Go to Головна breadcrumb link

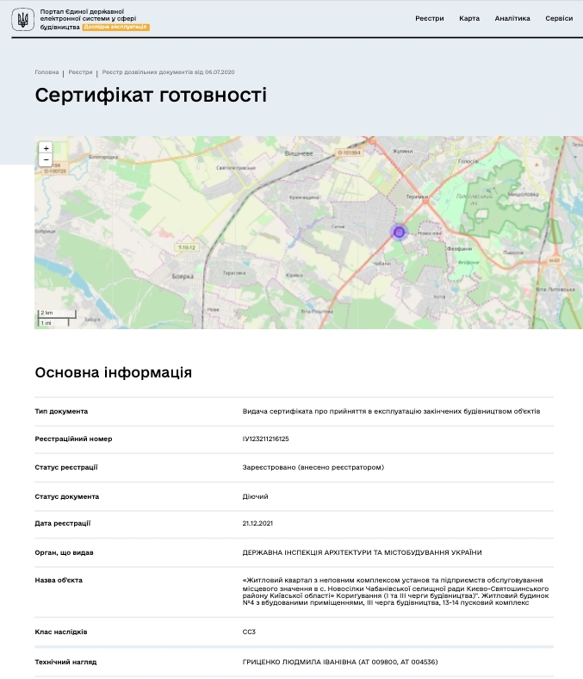47,72
